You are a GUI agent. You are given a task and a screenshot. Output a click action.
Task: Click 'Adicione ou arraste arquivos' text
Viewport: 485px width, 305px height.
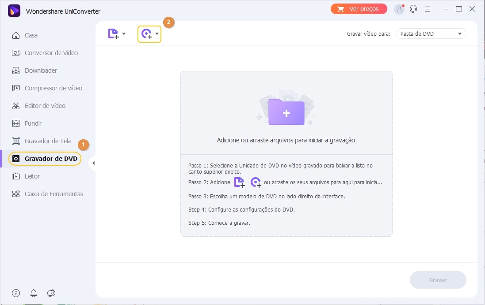[286, 140]
